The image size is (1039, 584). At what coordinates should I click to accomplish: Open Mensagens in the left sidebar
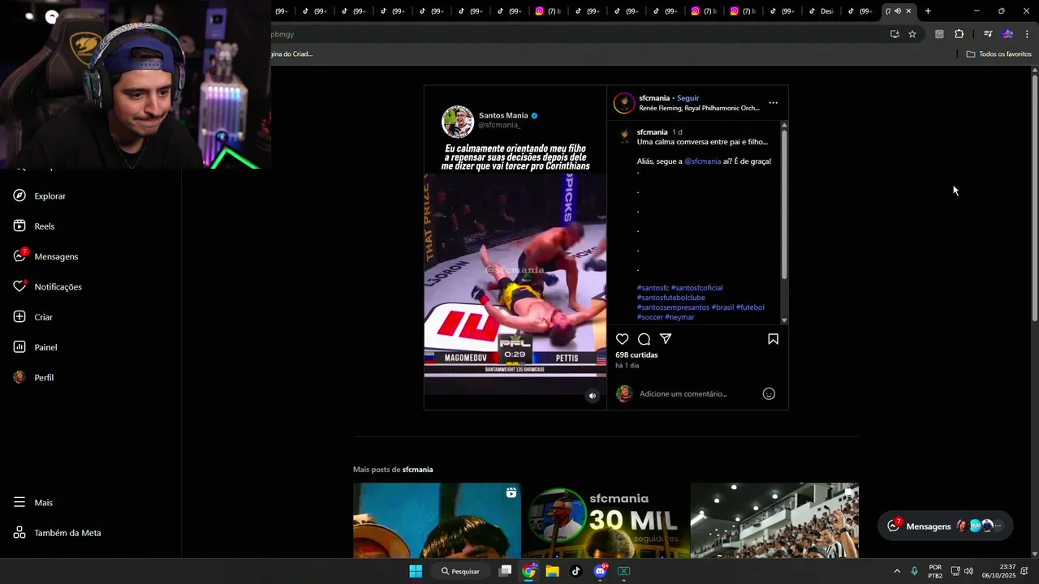click(45, 256)
